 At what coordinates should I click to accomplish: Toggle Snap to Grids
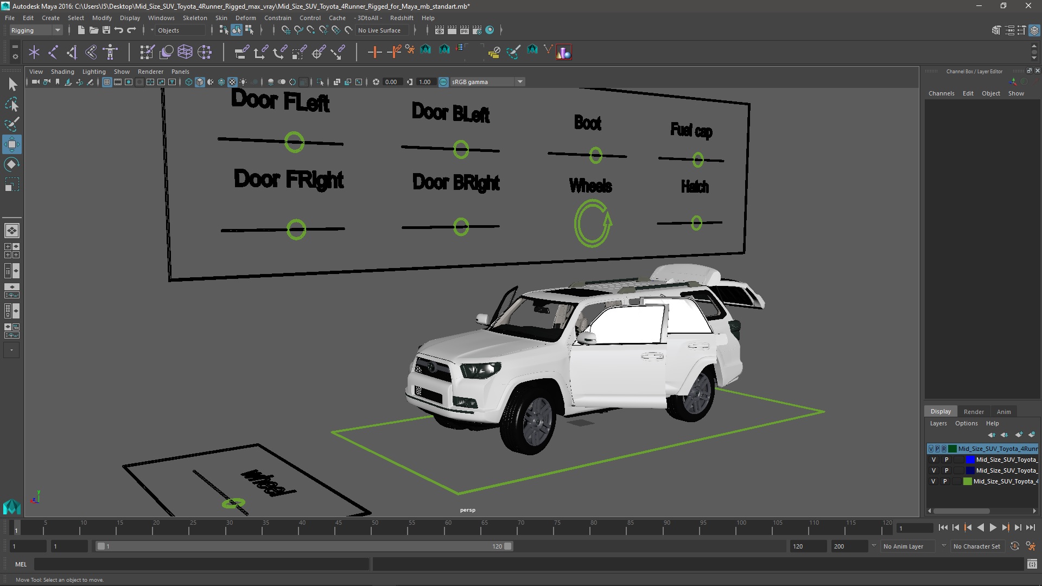(x=285, y=30)
